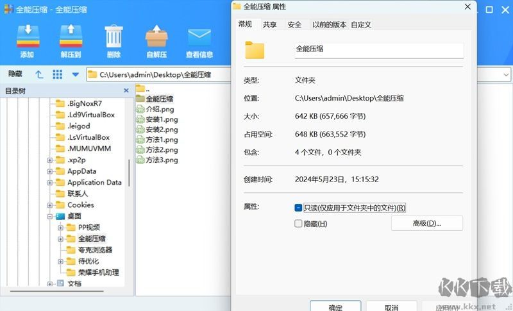Open the 常规 tab in properties

pos(245,24)
